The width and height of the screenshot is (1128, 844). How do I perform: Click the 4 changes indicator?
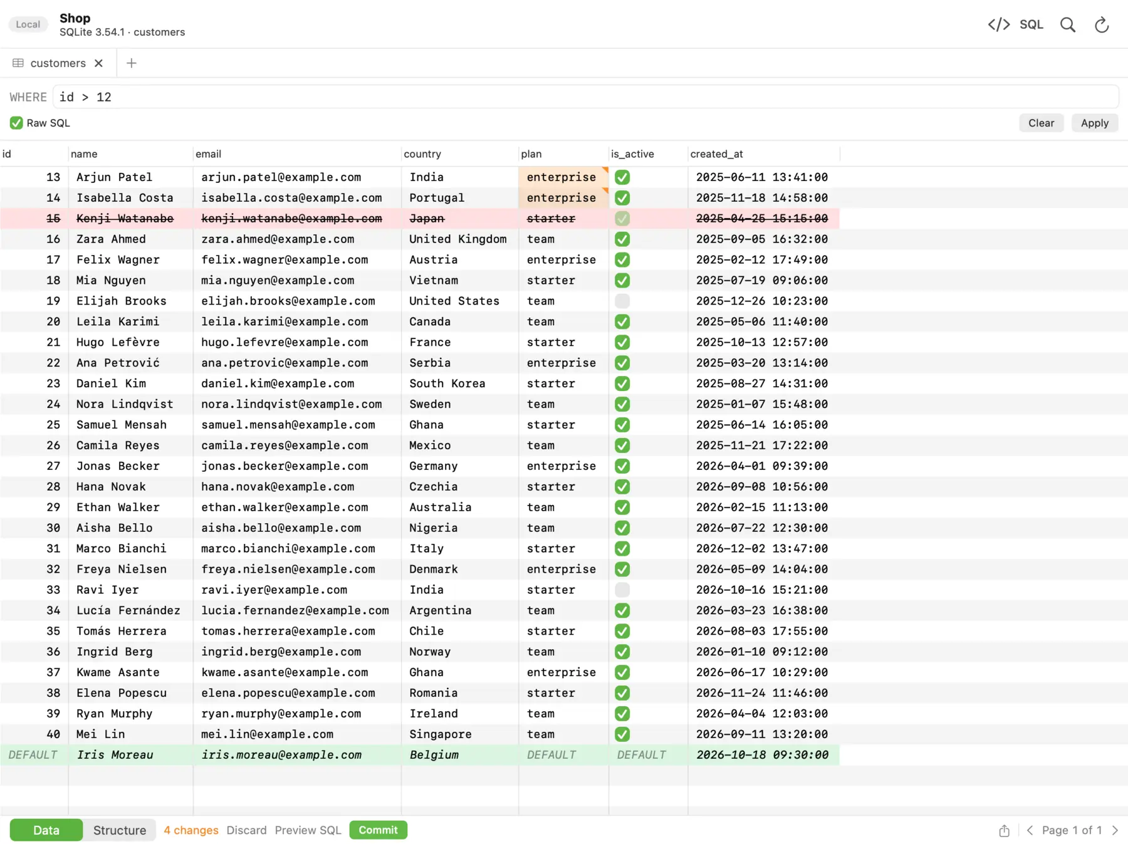coord(191,830)
